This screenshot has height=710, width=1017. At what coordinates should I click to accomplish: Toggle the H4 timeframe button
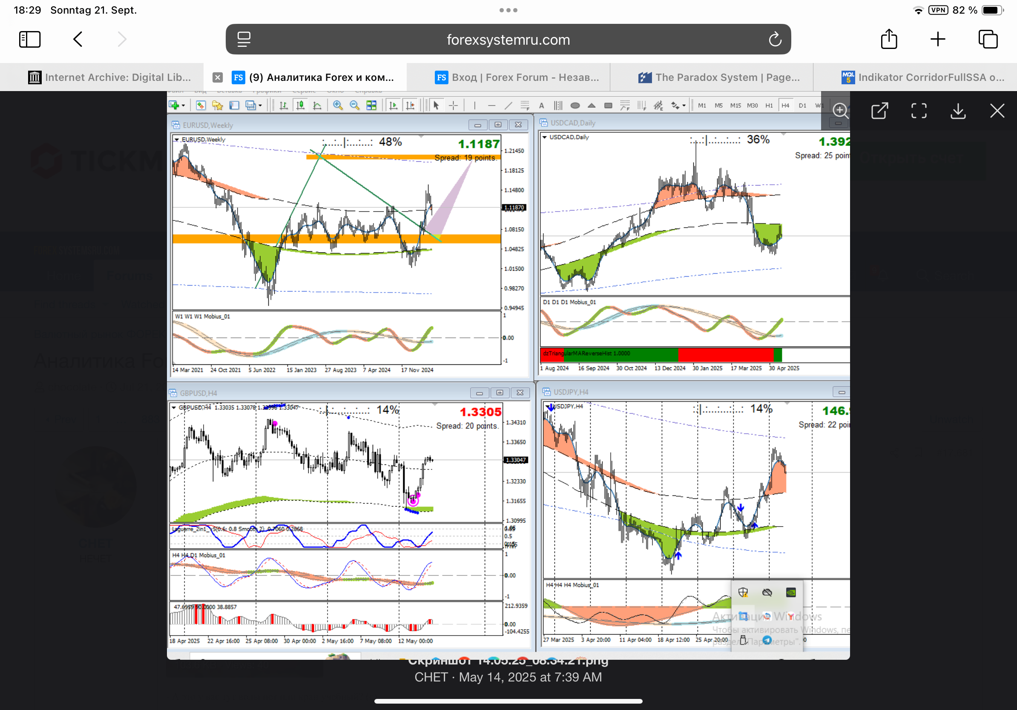[785, 105]
